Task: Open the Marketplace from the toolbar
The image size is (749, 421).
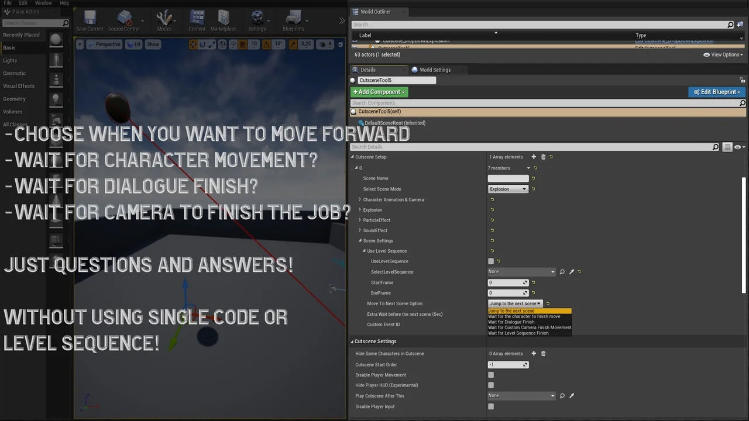Action: click(224, 20)
